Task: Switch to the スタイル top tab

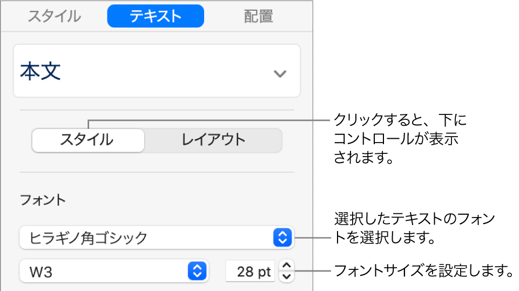Action: click(x=55, y=16)
